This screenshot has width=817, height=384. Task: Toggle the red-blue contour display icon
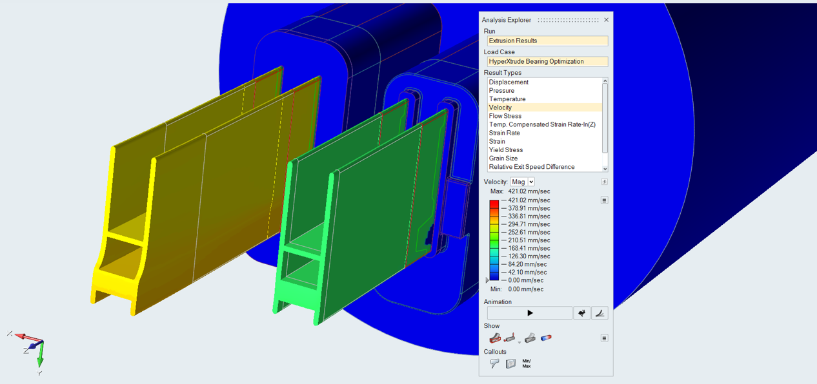tap(546, 338)
